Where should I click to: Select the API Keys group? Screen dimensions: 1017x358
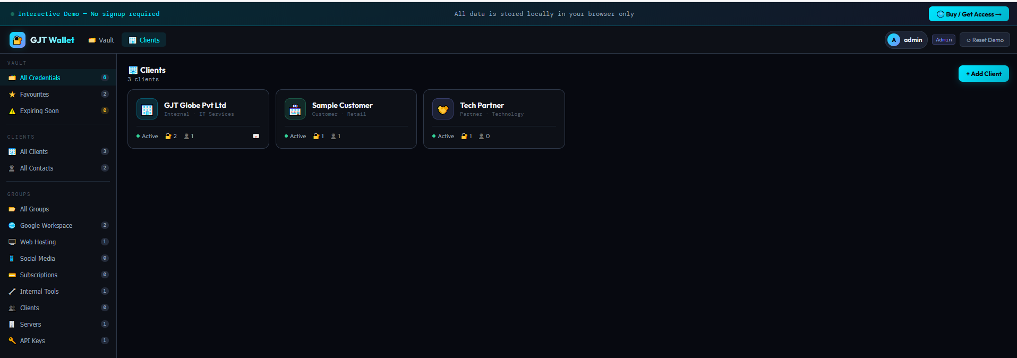pos(58,340)
